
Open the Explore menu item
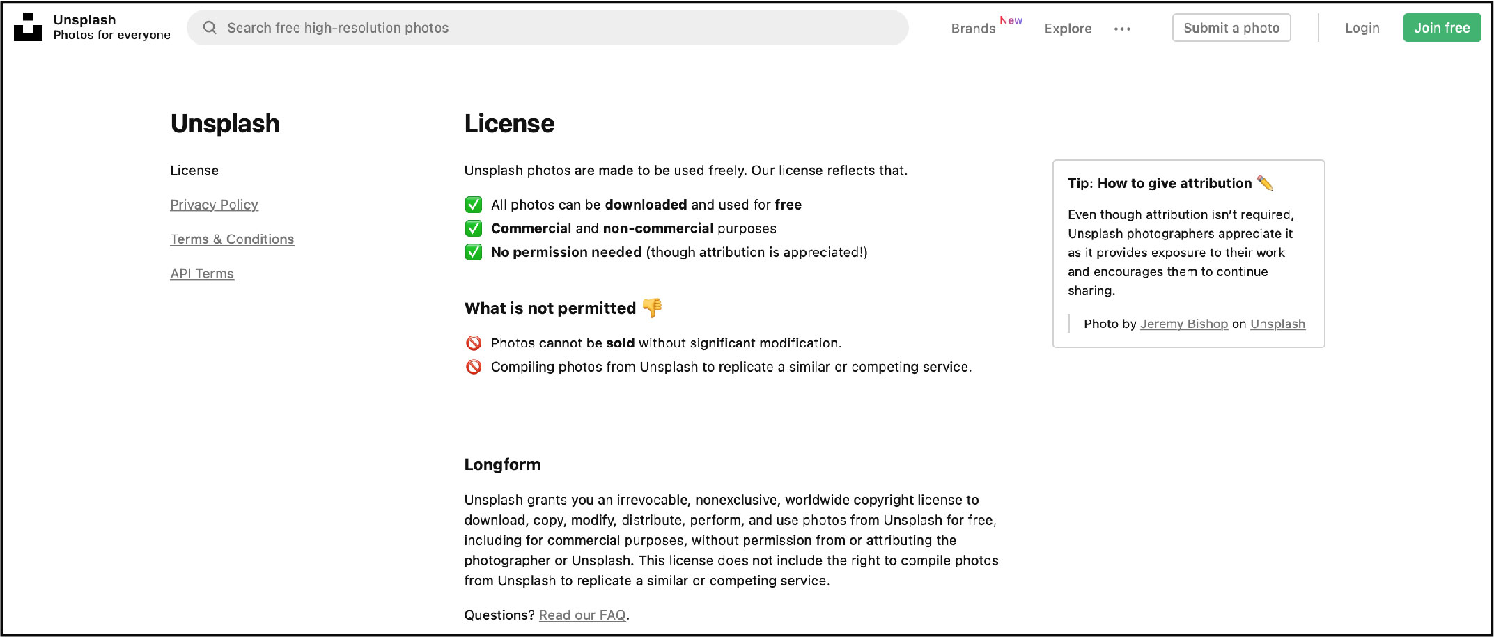click(x=1068, y=29)
